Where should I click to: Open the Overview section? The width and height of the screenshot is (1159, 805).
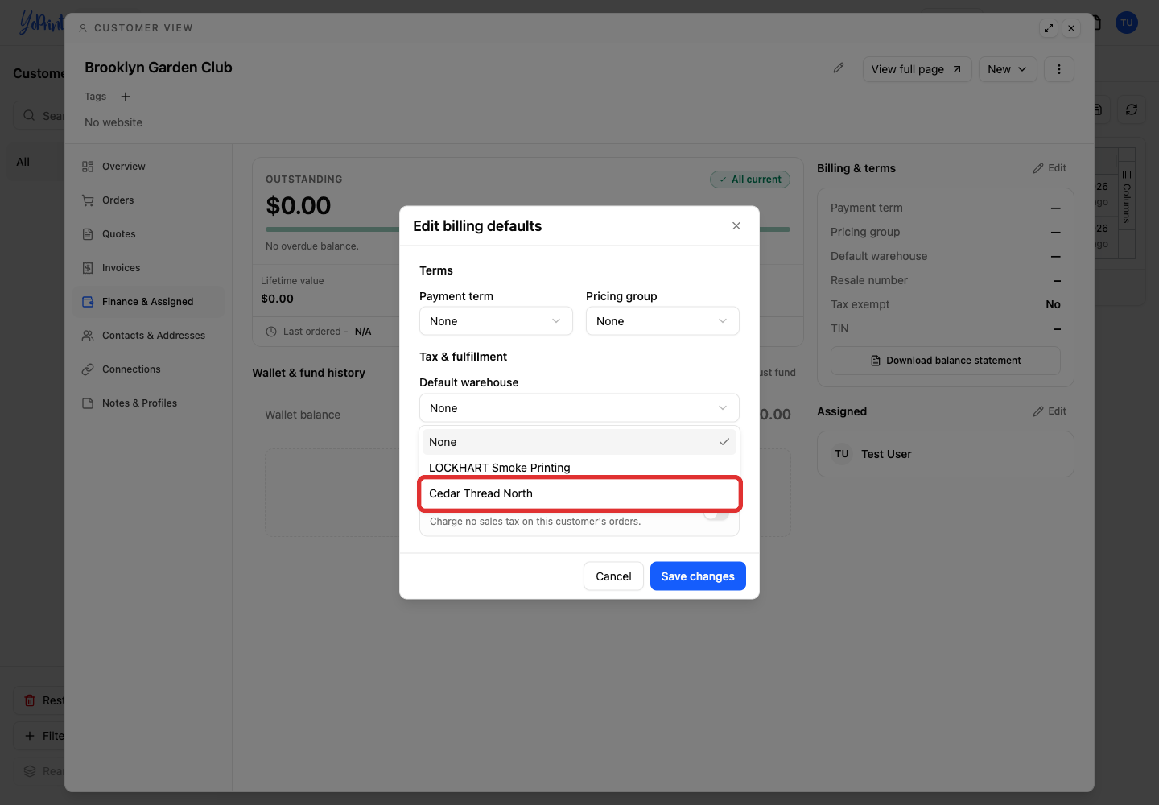coord(149,167)
